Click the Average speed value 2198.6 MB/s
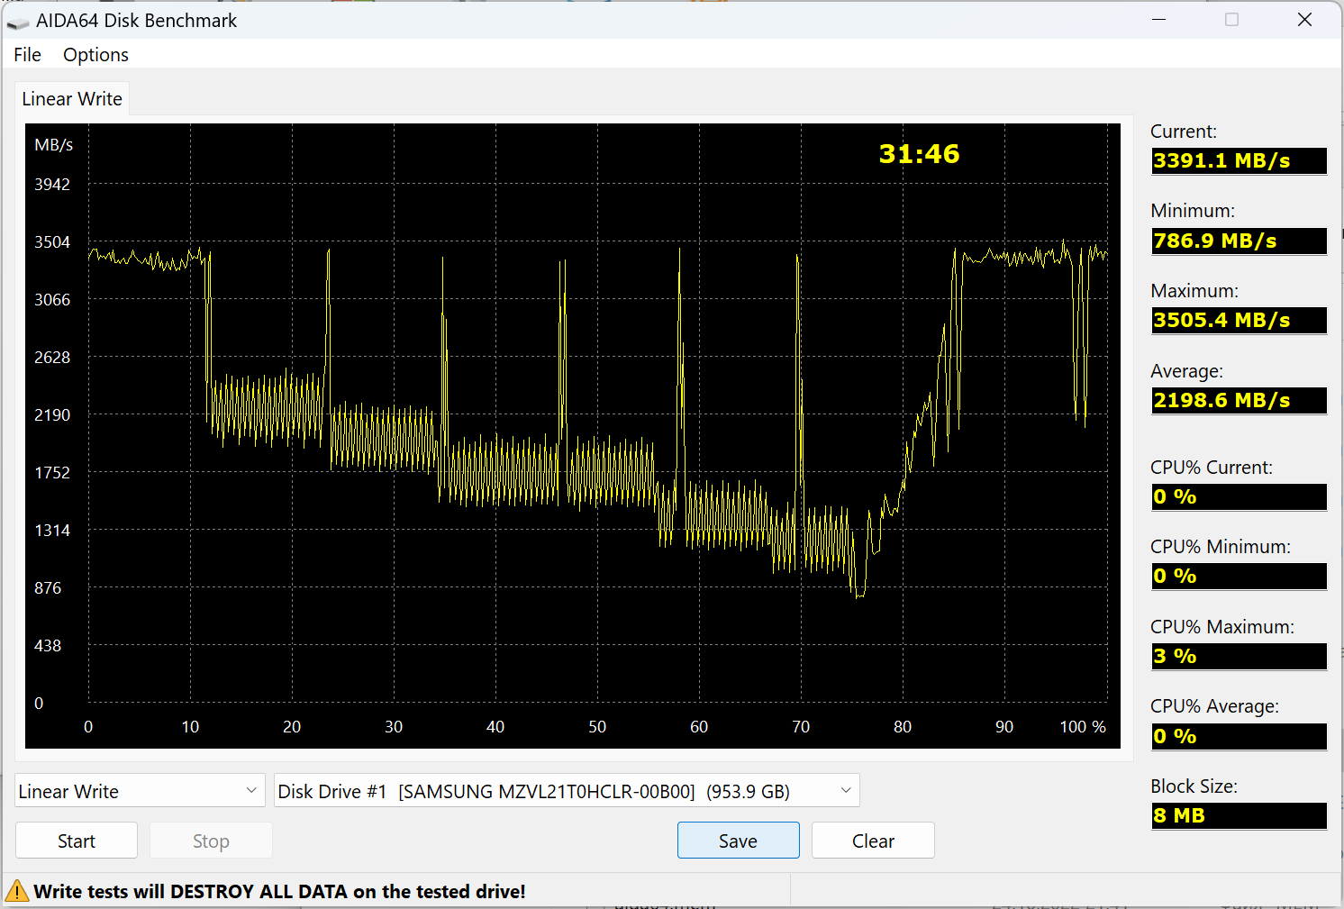This screenshot has width=1344, height=909. [1239, 401]
